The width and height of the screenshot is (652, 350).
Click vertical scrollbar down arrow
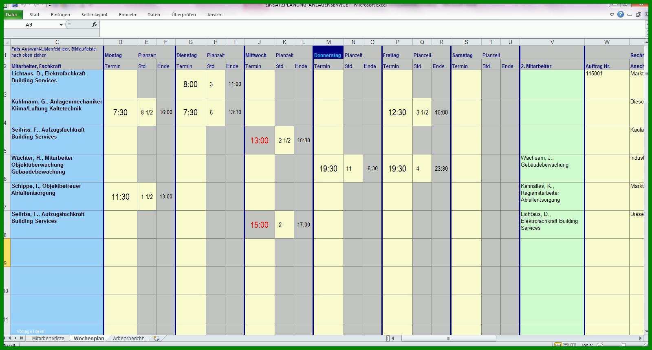click(646, 332)
